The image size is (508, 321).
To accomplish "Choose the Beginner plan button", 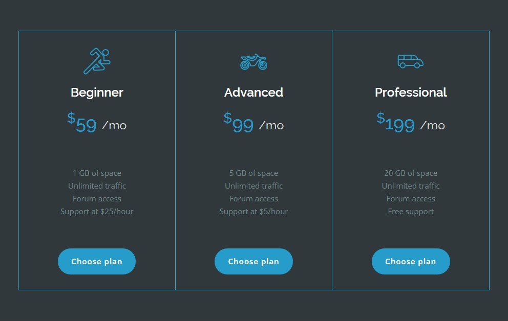I will tap(97, 261).
